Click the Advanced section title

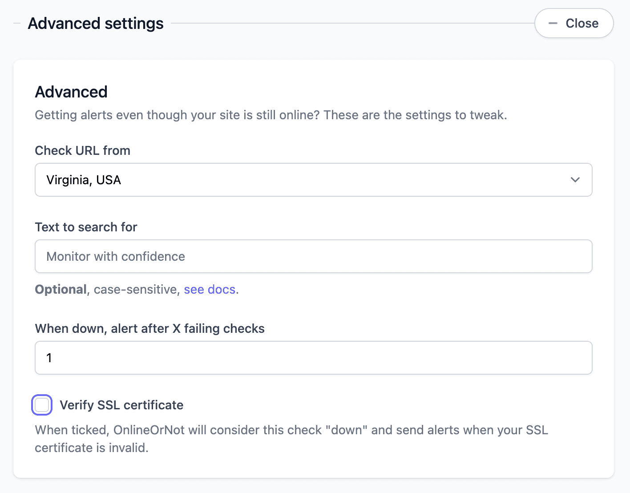(x=71, y=92)
